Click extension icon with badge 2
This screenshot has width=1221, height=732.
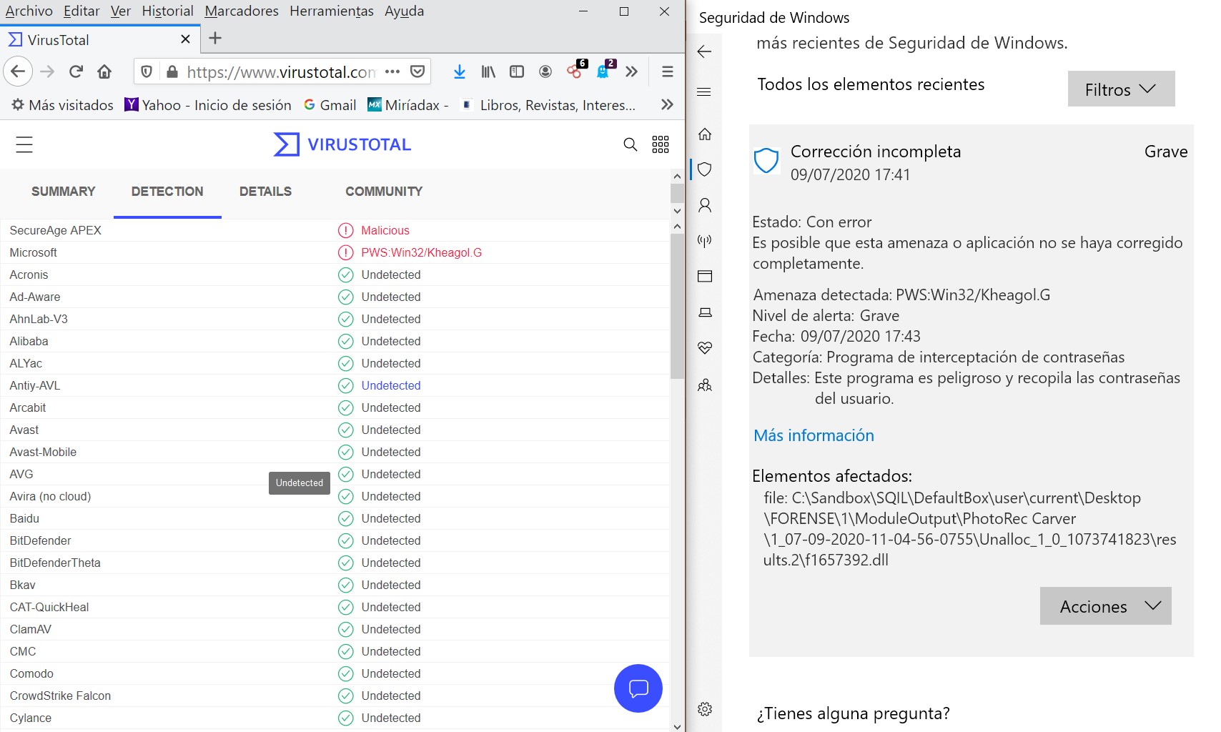[x=605, y=70]
